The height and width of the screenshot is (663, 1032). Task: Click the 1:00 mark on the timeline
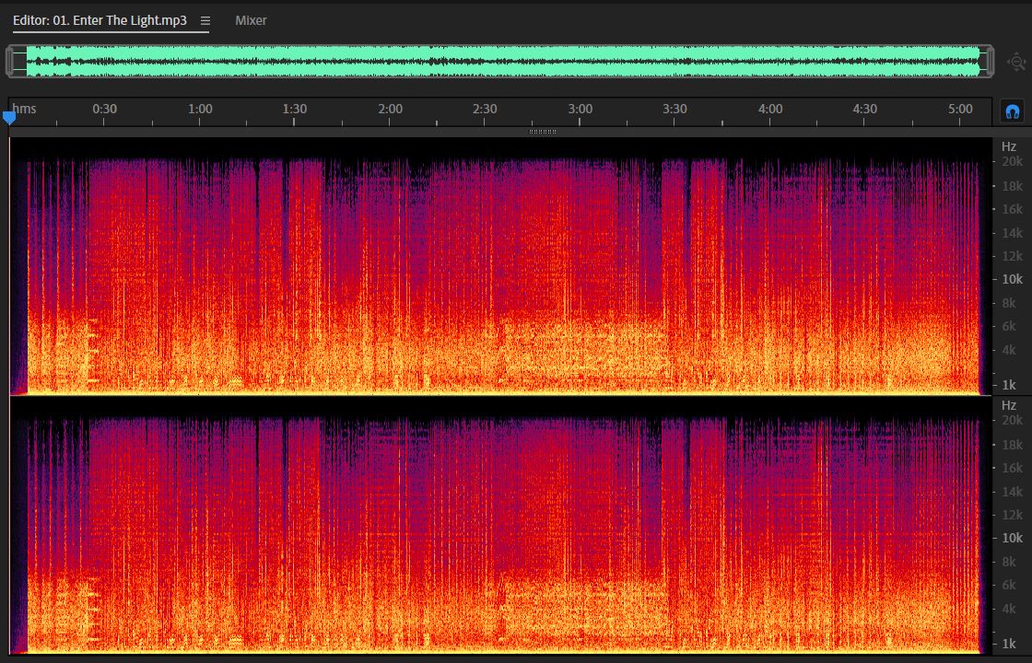200,109
